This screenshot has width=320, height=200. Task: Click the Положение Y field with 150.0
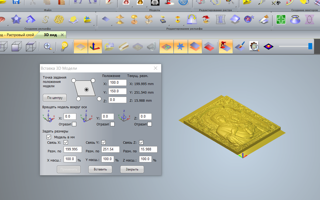pyautogui.click(x=117, y=91)
